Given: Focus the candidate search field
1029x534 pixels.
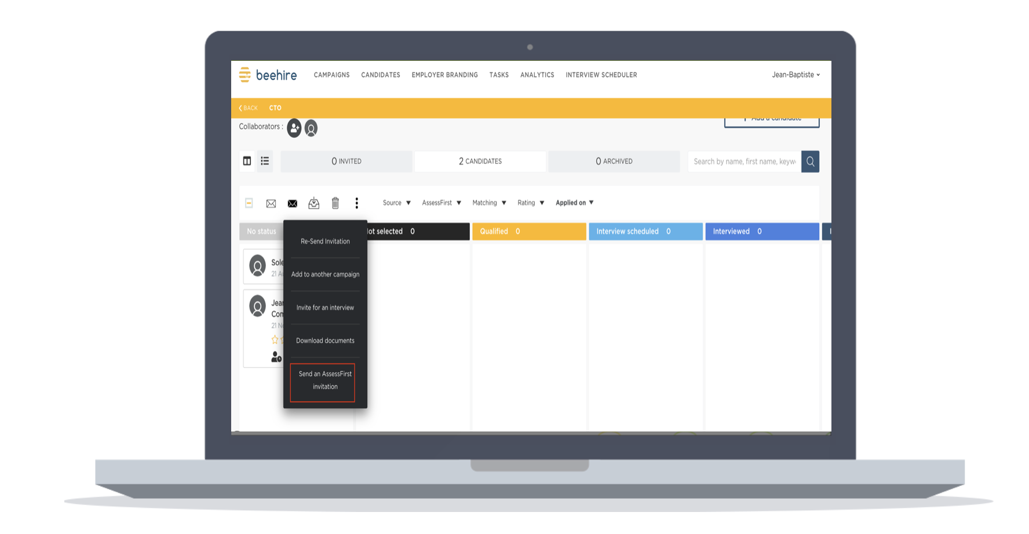Looking at the screenshot, I should (x=744, y=162).
